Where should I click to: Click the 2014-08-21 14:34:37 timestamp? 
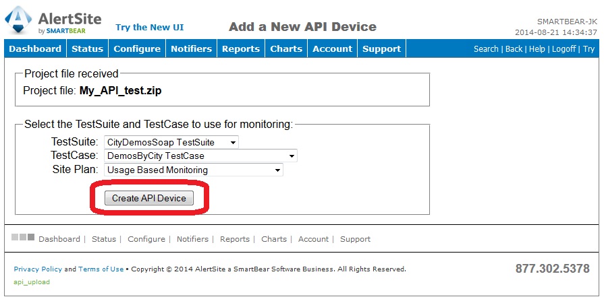(556, 33)
